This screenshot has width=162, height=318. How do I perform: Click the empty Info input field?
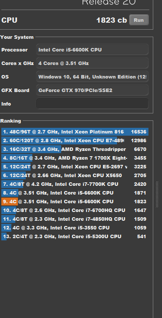93,104
